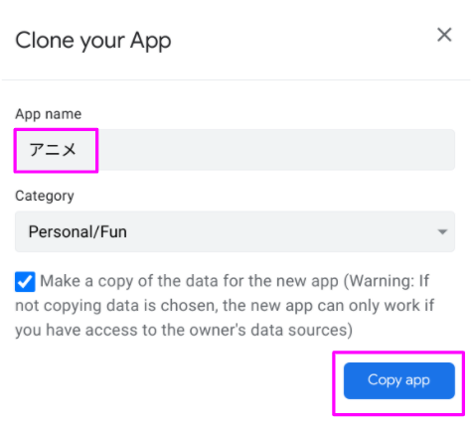
Task: Confirm cloning with the blue Copy app button
Action: pyautogui.click(x=399, y=380)
